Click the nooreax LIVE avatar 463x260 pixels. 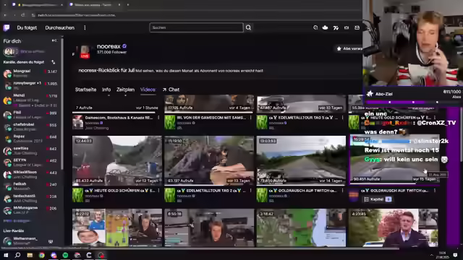(x=85, y=51)
